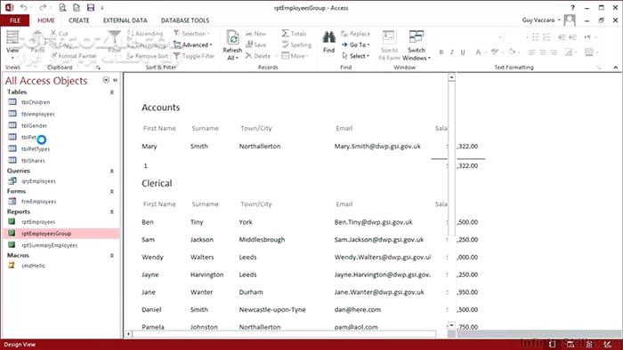
Task: Collapse the Forms group in navigation pane
Action: point(111,191)
